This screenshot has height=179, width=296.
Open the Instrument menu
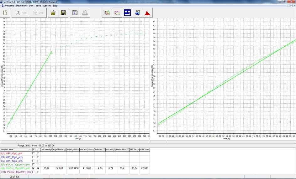[21, 6]
